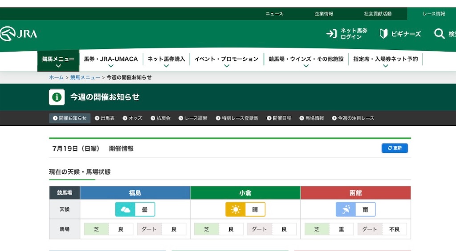The image size is (456, 251).
Task: Click the 重 turf condition for 函館
Action: pyautogui.click(x=342, y=229)
